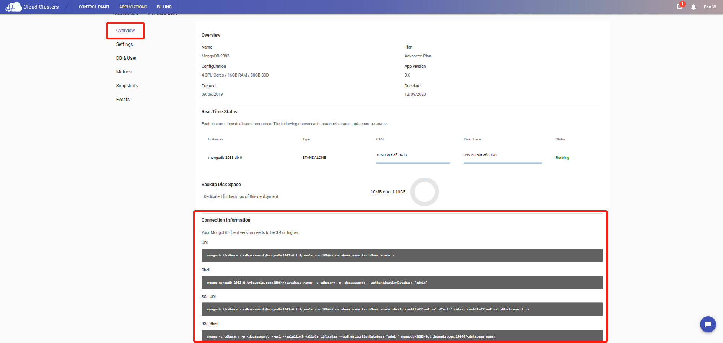Go to the Applications menu
The image size is (723, 343).
tap(133, 7)
